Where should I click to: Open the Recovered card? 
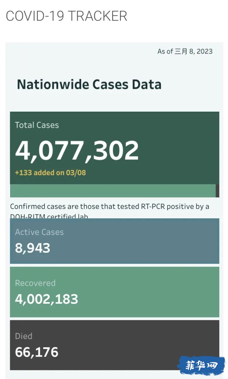coord(114,292)
